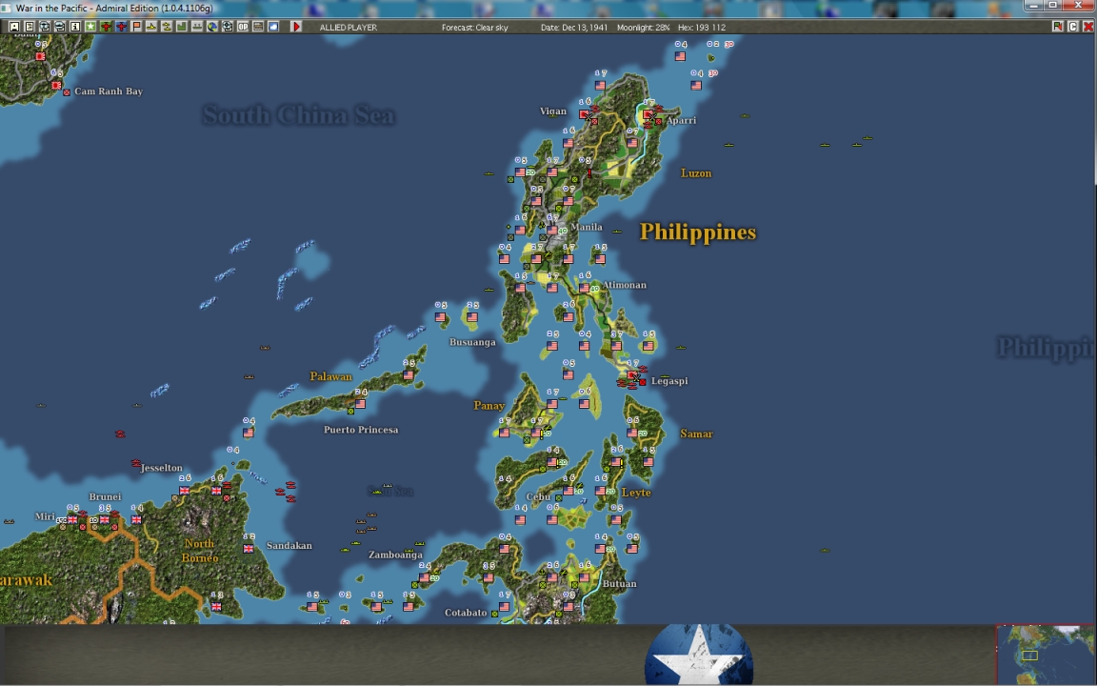The width and height of the screenshot is (1097, 686).
Task: Open the document list toolbar icon
Action: click(x=30, y=27)
